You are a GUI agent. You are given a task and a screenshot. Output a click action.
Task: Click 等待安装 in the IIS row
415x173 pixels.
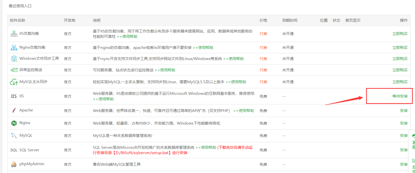(400, 96)
